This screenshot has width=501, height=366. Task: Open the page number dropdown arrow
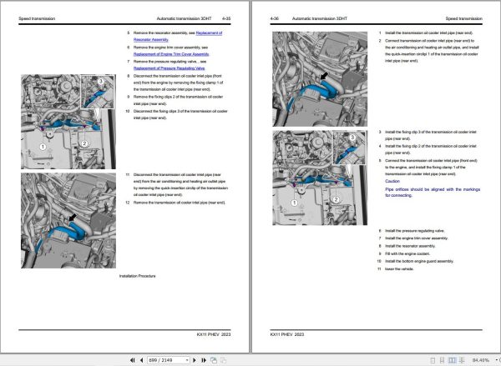click(x=187, y=360)
